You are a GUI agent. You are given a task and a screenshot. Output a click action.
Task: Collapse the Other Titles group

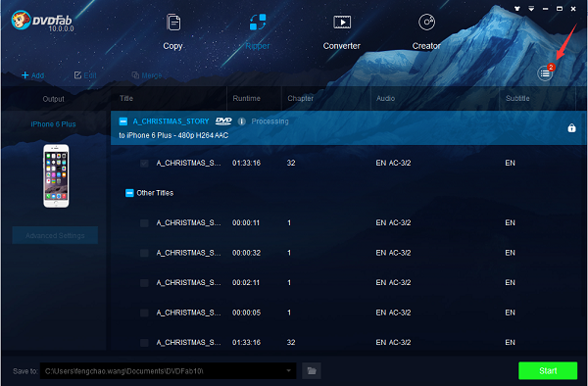pos(129,193)
